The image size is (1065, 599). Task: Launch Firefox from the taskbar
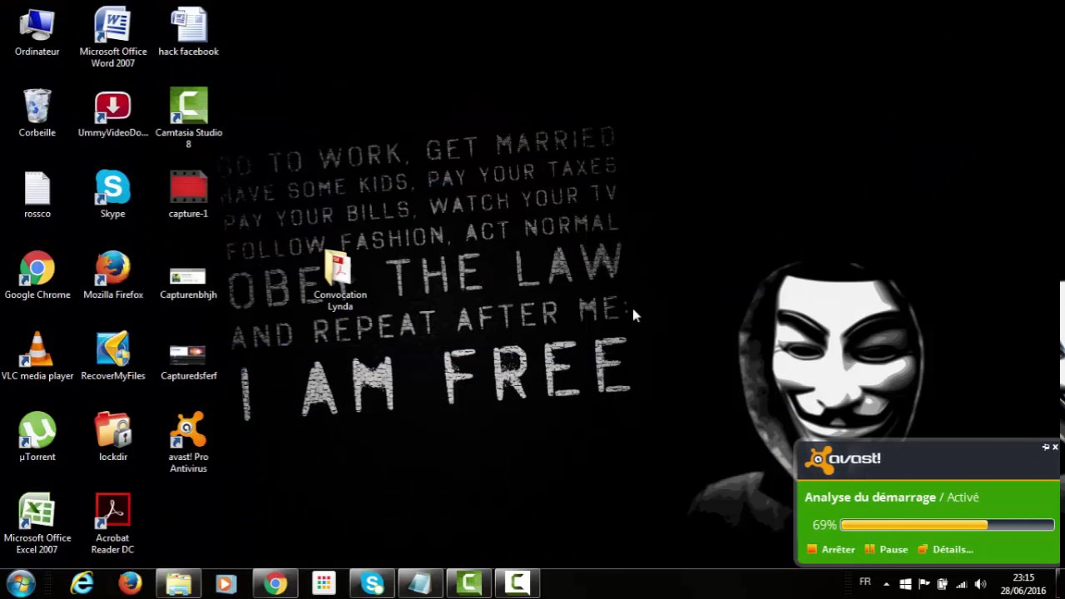[x=130, y=584]
